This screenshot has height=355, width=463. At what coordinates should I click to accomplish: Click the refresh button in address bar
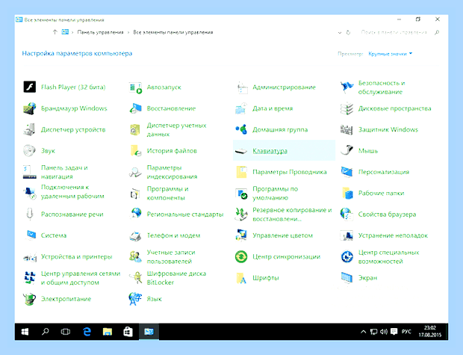pyautogui.click(x=349, y=33)
